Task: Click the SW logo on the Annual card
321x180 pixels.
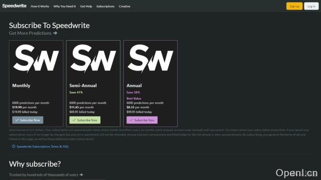Action: [151, 59]
